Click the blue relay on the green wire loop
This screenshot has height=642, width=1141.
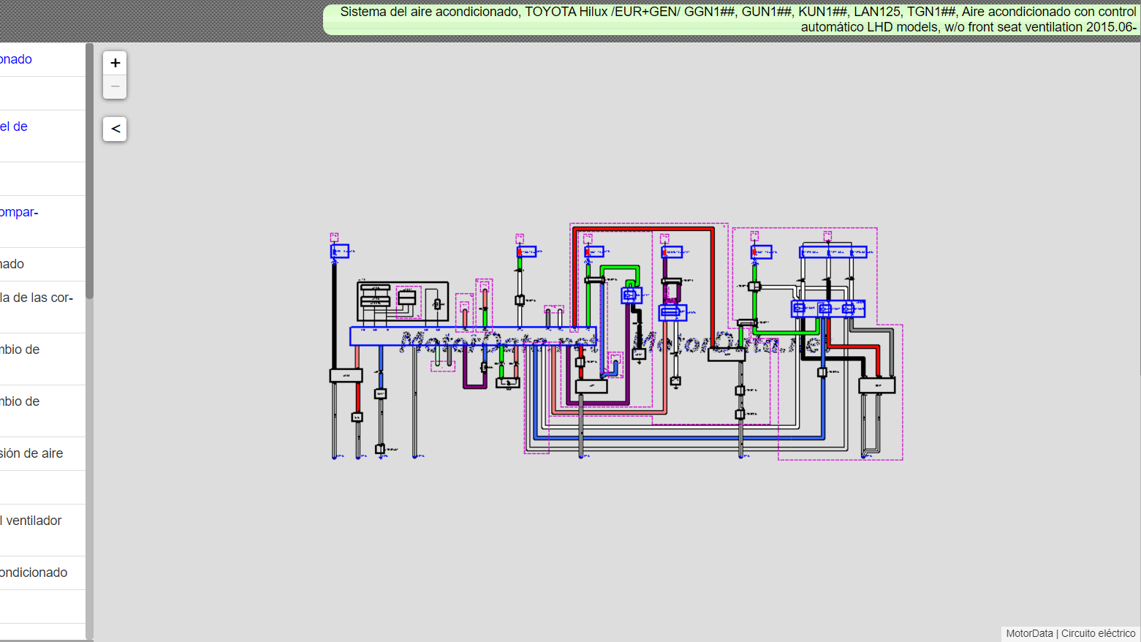tap(631, 295)
